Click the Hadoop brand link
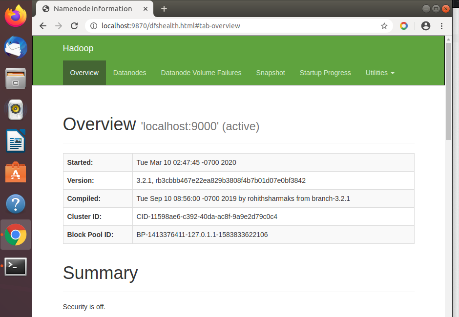 [78, 48]
